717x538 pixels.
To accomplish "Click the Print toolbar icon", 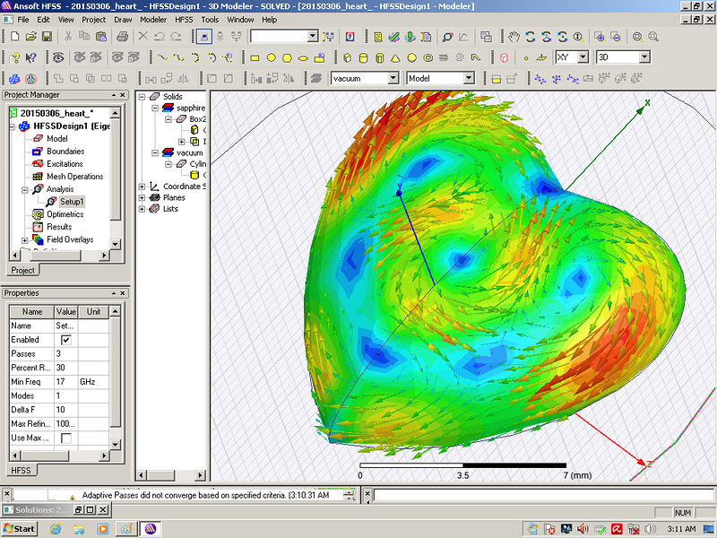I will point(122,37).
